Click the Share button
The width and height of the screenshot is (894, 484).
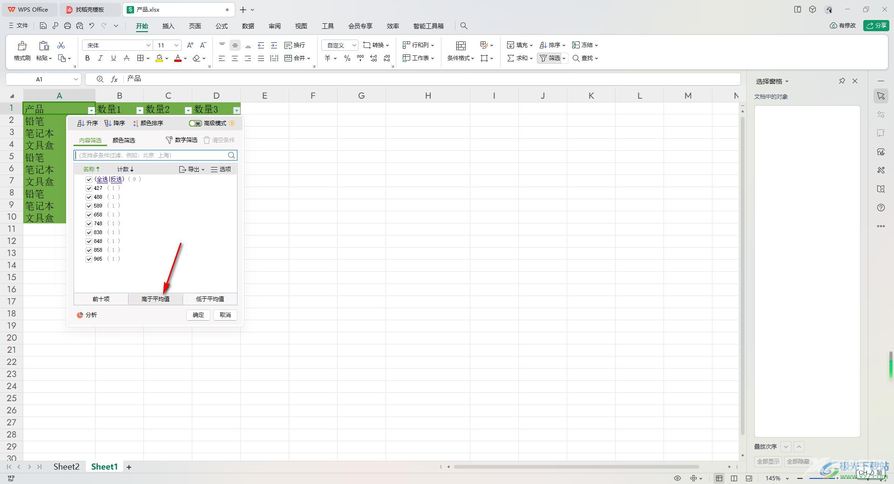click(x=876, y=26)
